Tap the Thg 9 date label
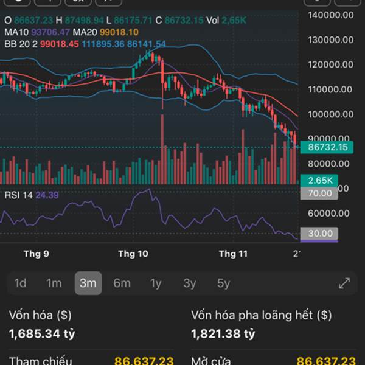The width and height of the screenshot is (365, 365). coord(36,254)
